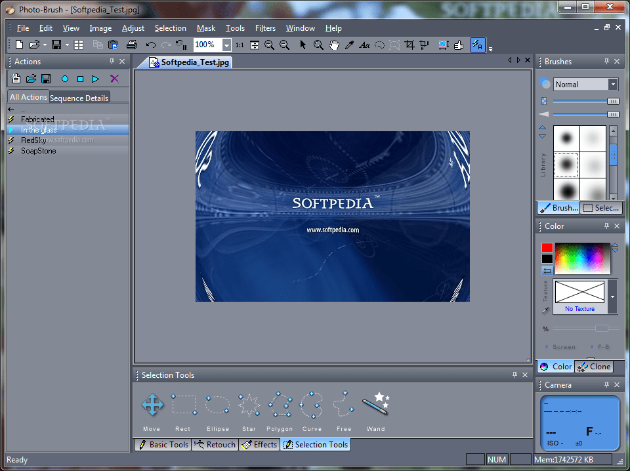
Task: Play the selected action
Action: 96,79
